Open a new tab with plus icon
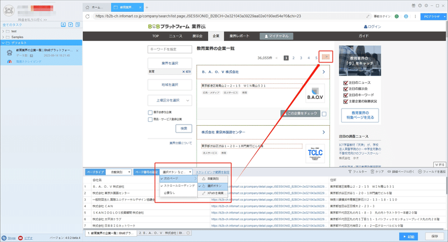This screenshot has height=242, width=448. tap(147, 7)
